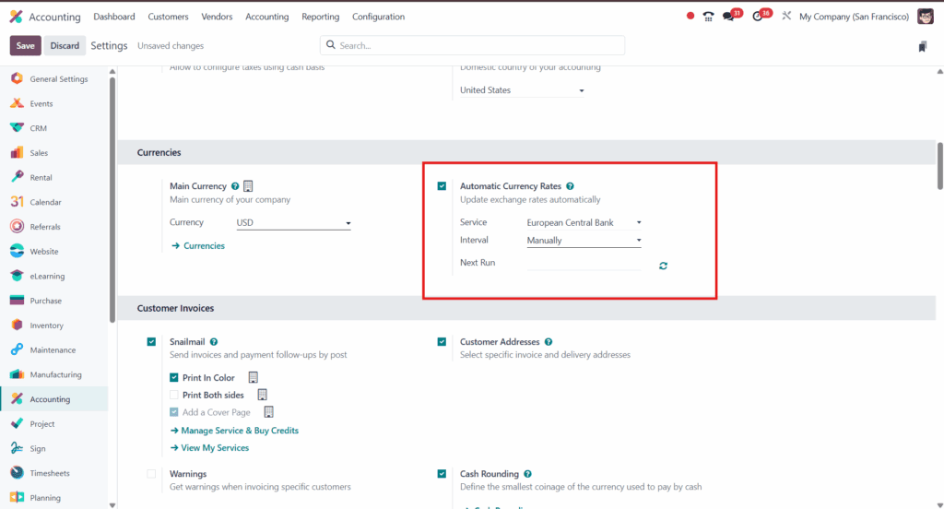The height and width of the screenshot is (509, 944).
Task: Open the activities clock icon in navbar
Action: 758,17
